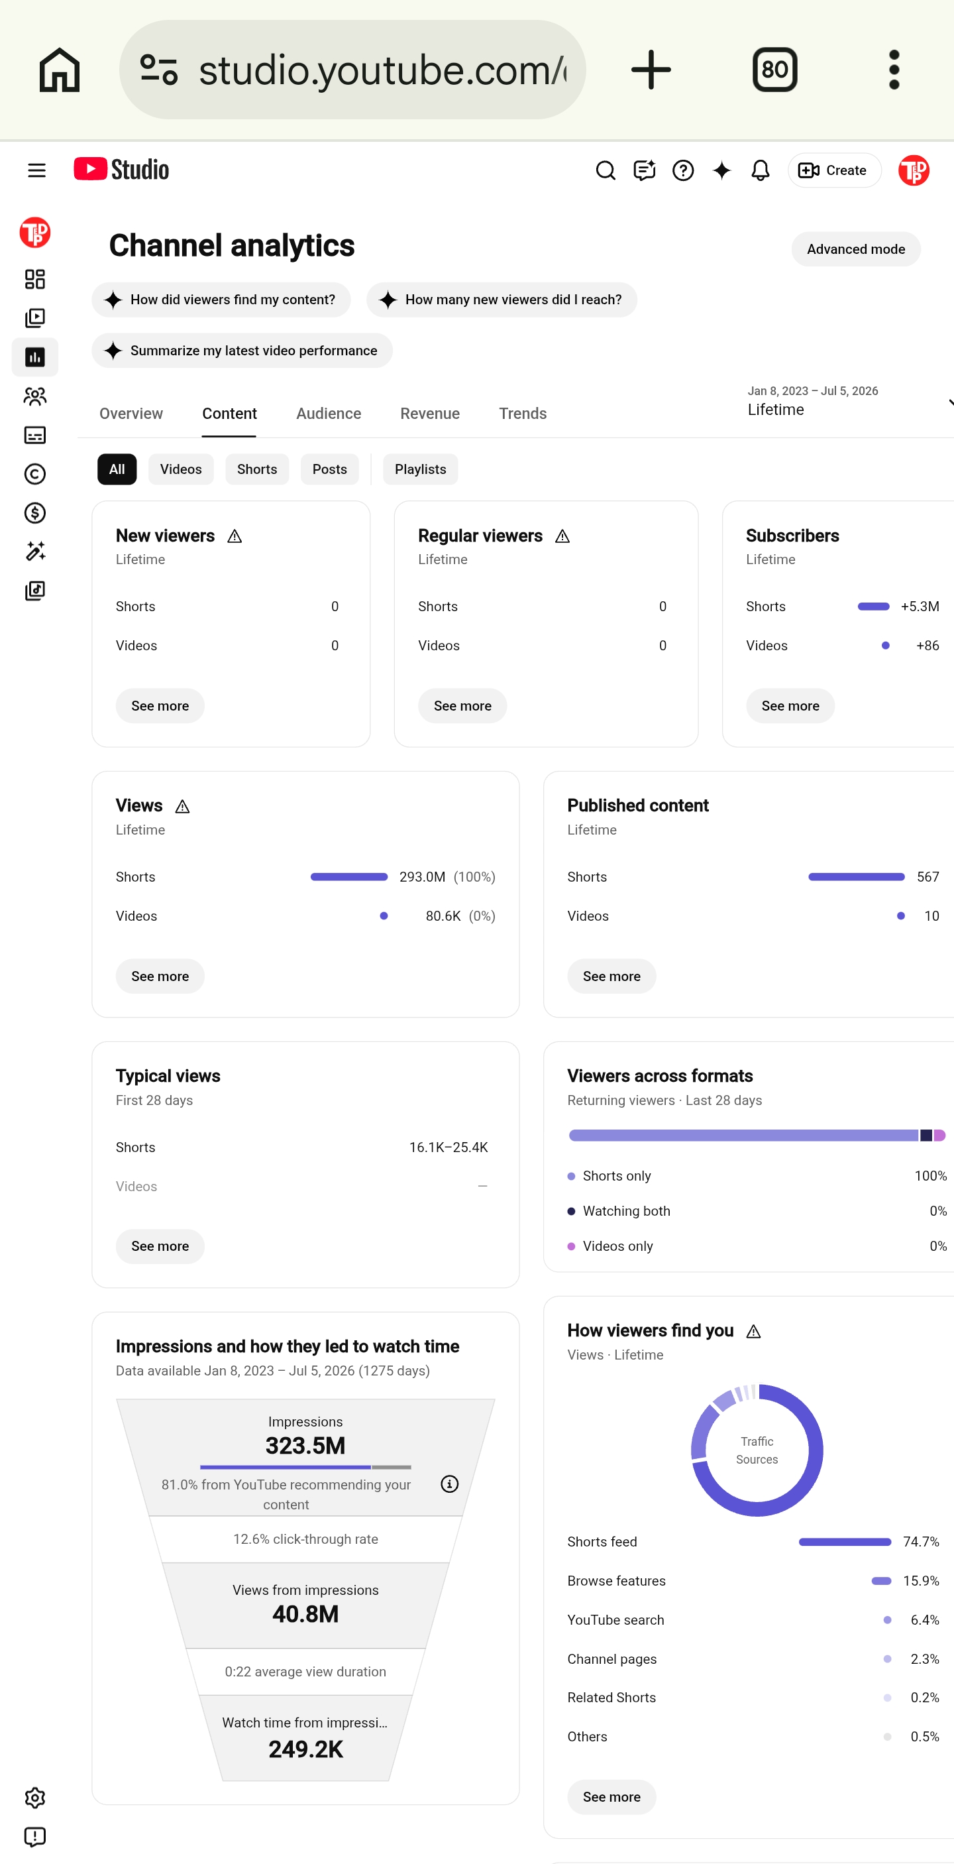Open the help question mark icon

(683, 170)
